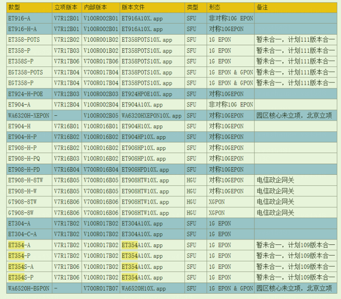This screenshot has height=299, width=341.
Task: Click internal version V100R002B04
Action: tap(101, 105)
